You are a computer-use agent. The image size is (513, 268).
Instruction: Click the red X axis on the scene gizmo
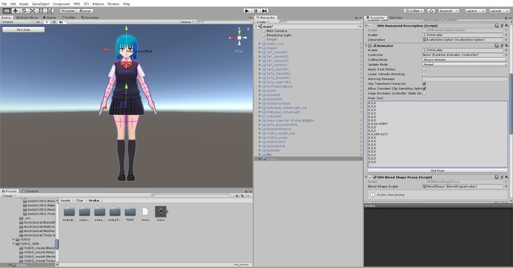[x=233, y=38]
